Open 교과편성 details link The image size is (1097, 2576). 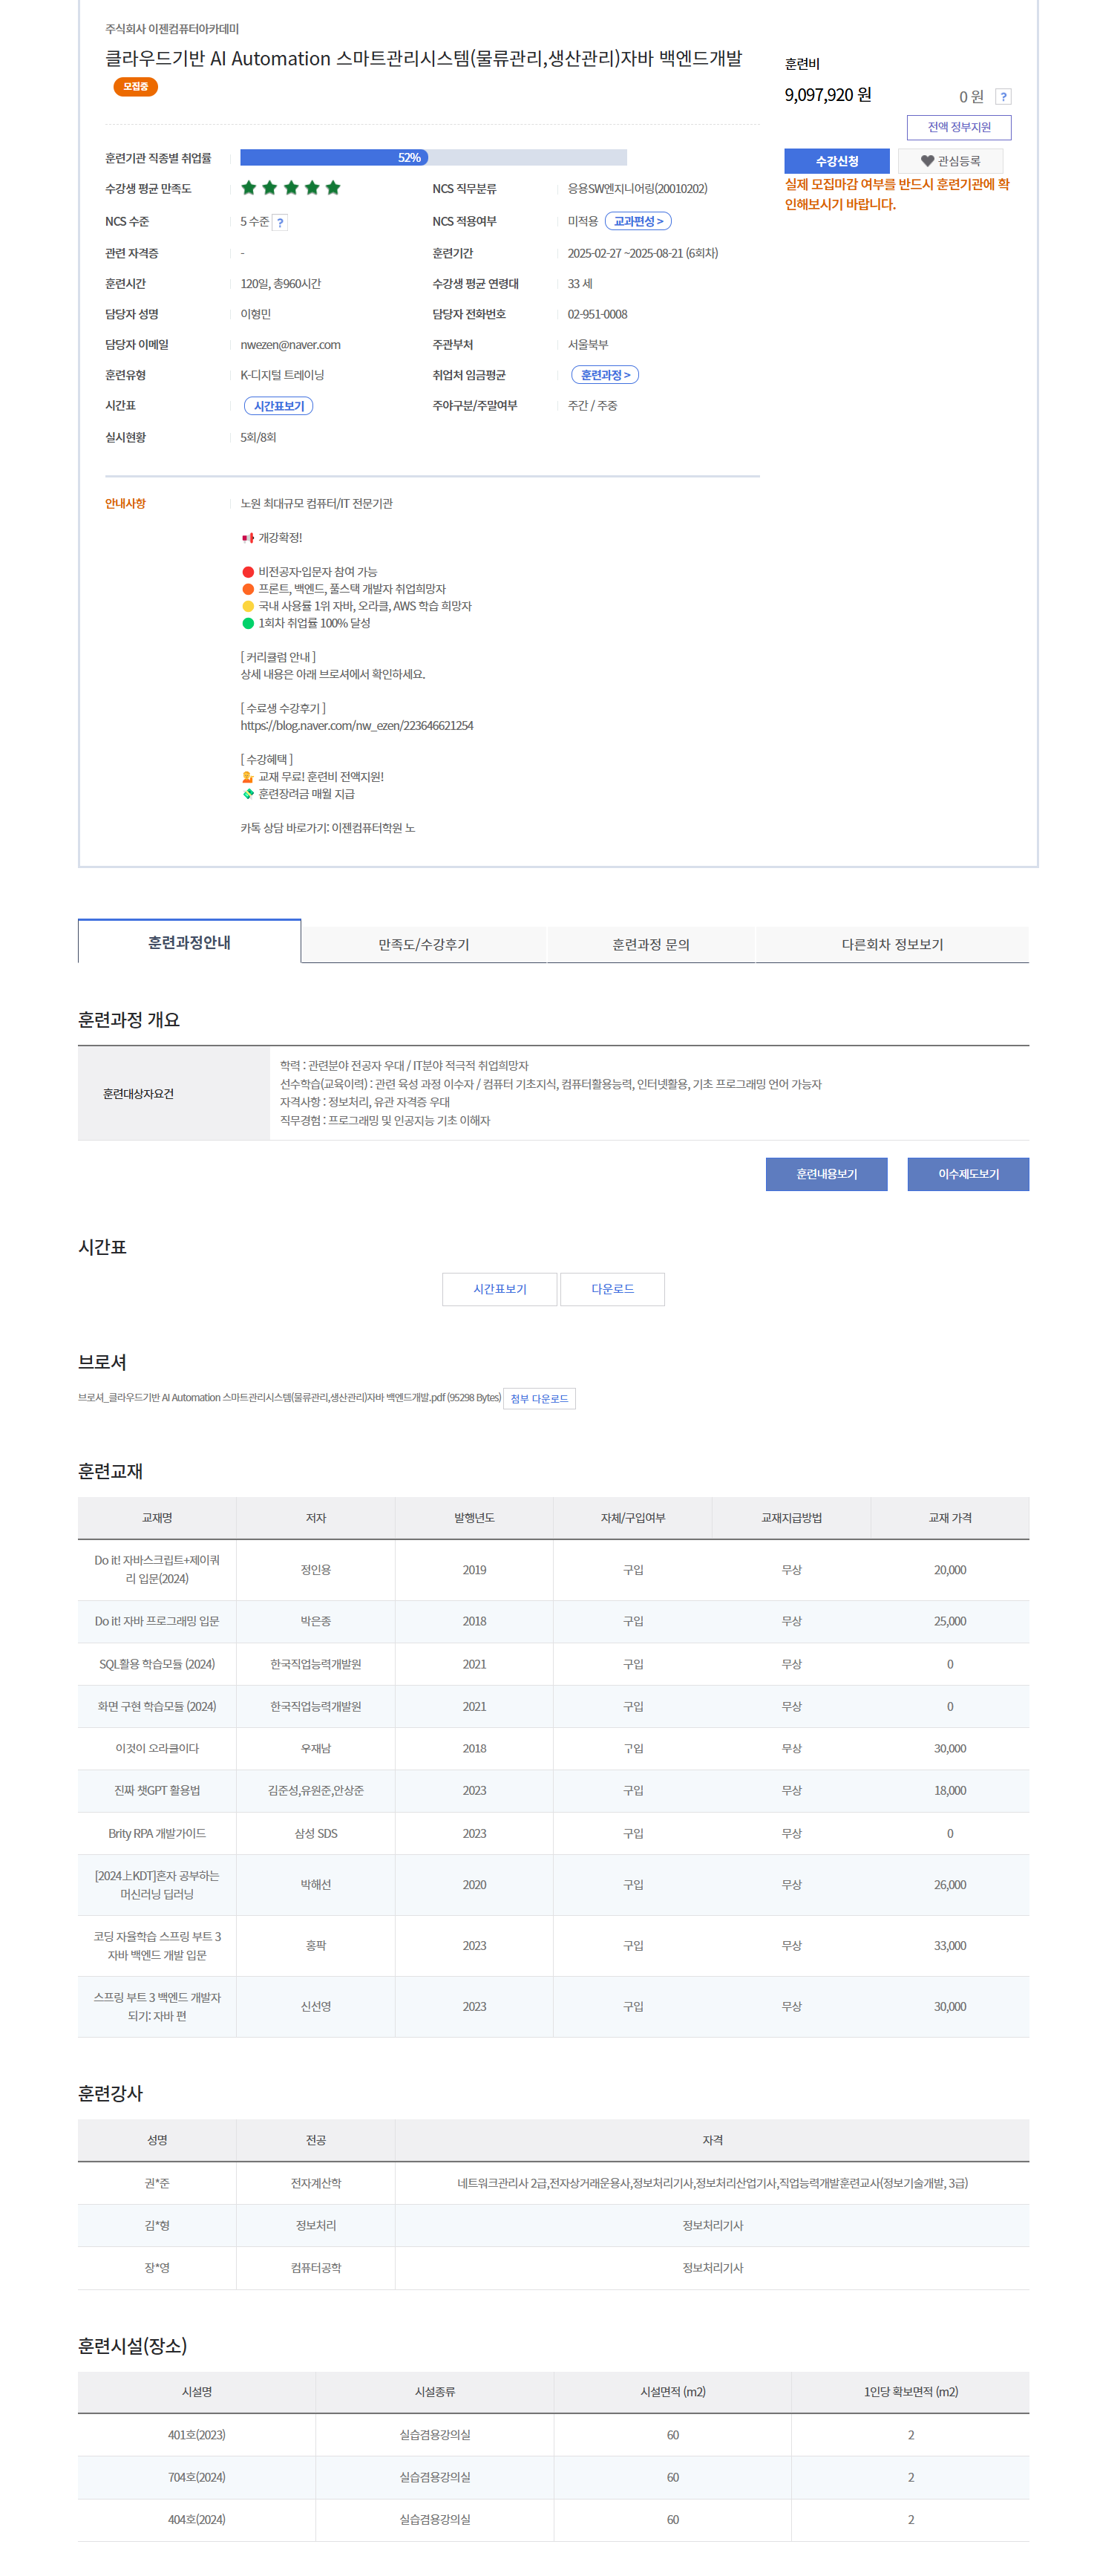click(x=638, y=222)
